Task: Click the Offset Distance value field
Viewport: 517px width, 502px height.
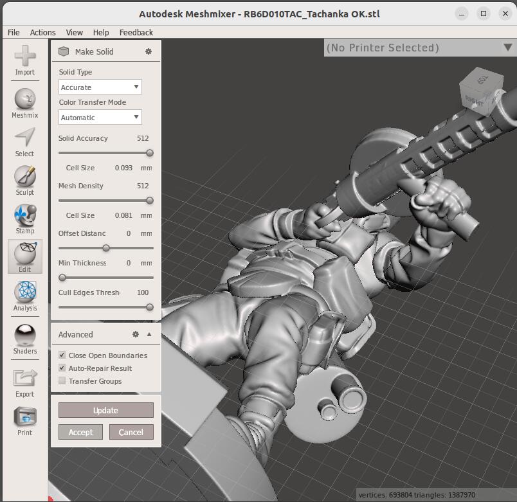Action: (x=129, y=233)
